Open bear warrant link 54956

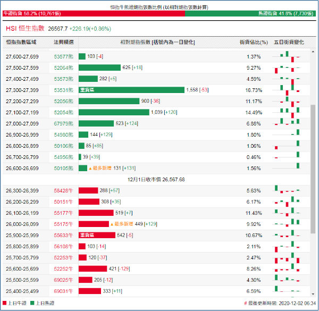[x=63, y=157]
